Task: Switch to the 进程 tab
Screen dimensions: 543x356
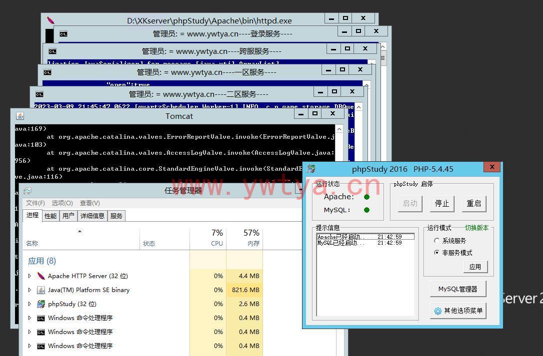Action: click(x=32, y=215)
